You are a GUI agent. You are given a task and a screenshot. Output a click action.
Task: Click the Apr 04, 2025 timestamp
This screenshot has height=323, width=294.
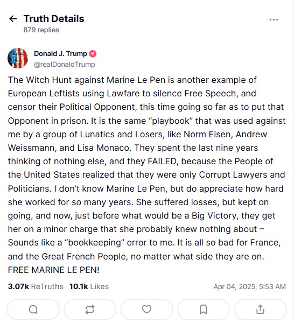(x=249, y=286)
